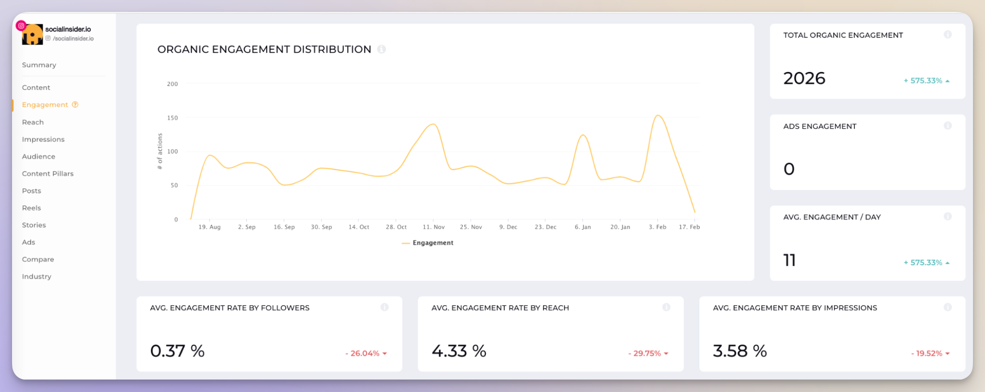Image resolution: width=985 pixels, height=392 pixels.
Task: Go to the Audience section
Action: coord(38,156)
